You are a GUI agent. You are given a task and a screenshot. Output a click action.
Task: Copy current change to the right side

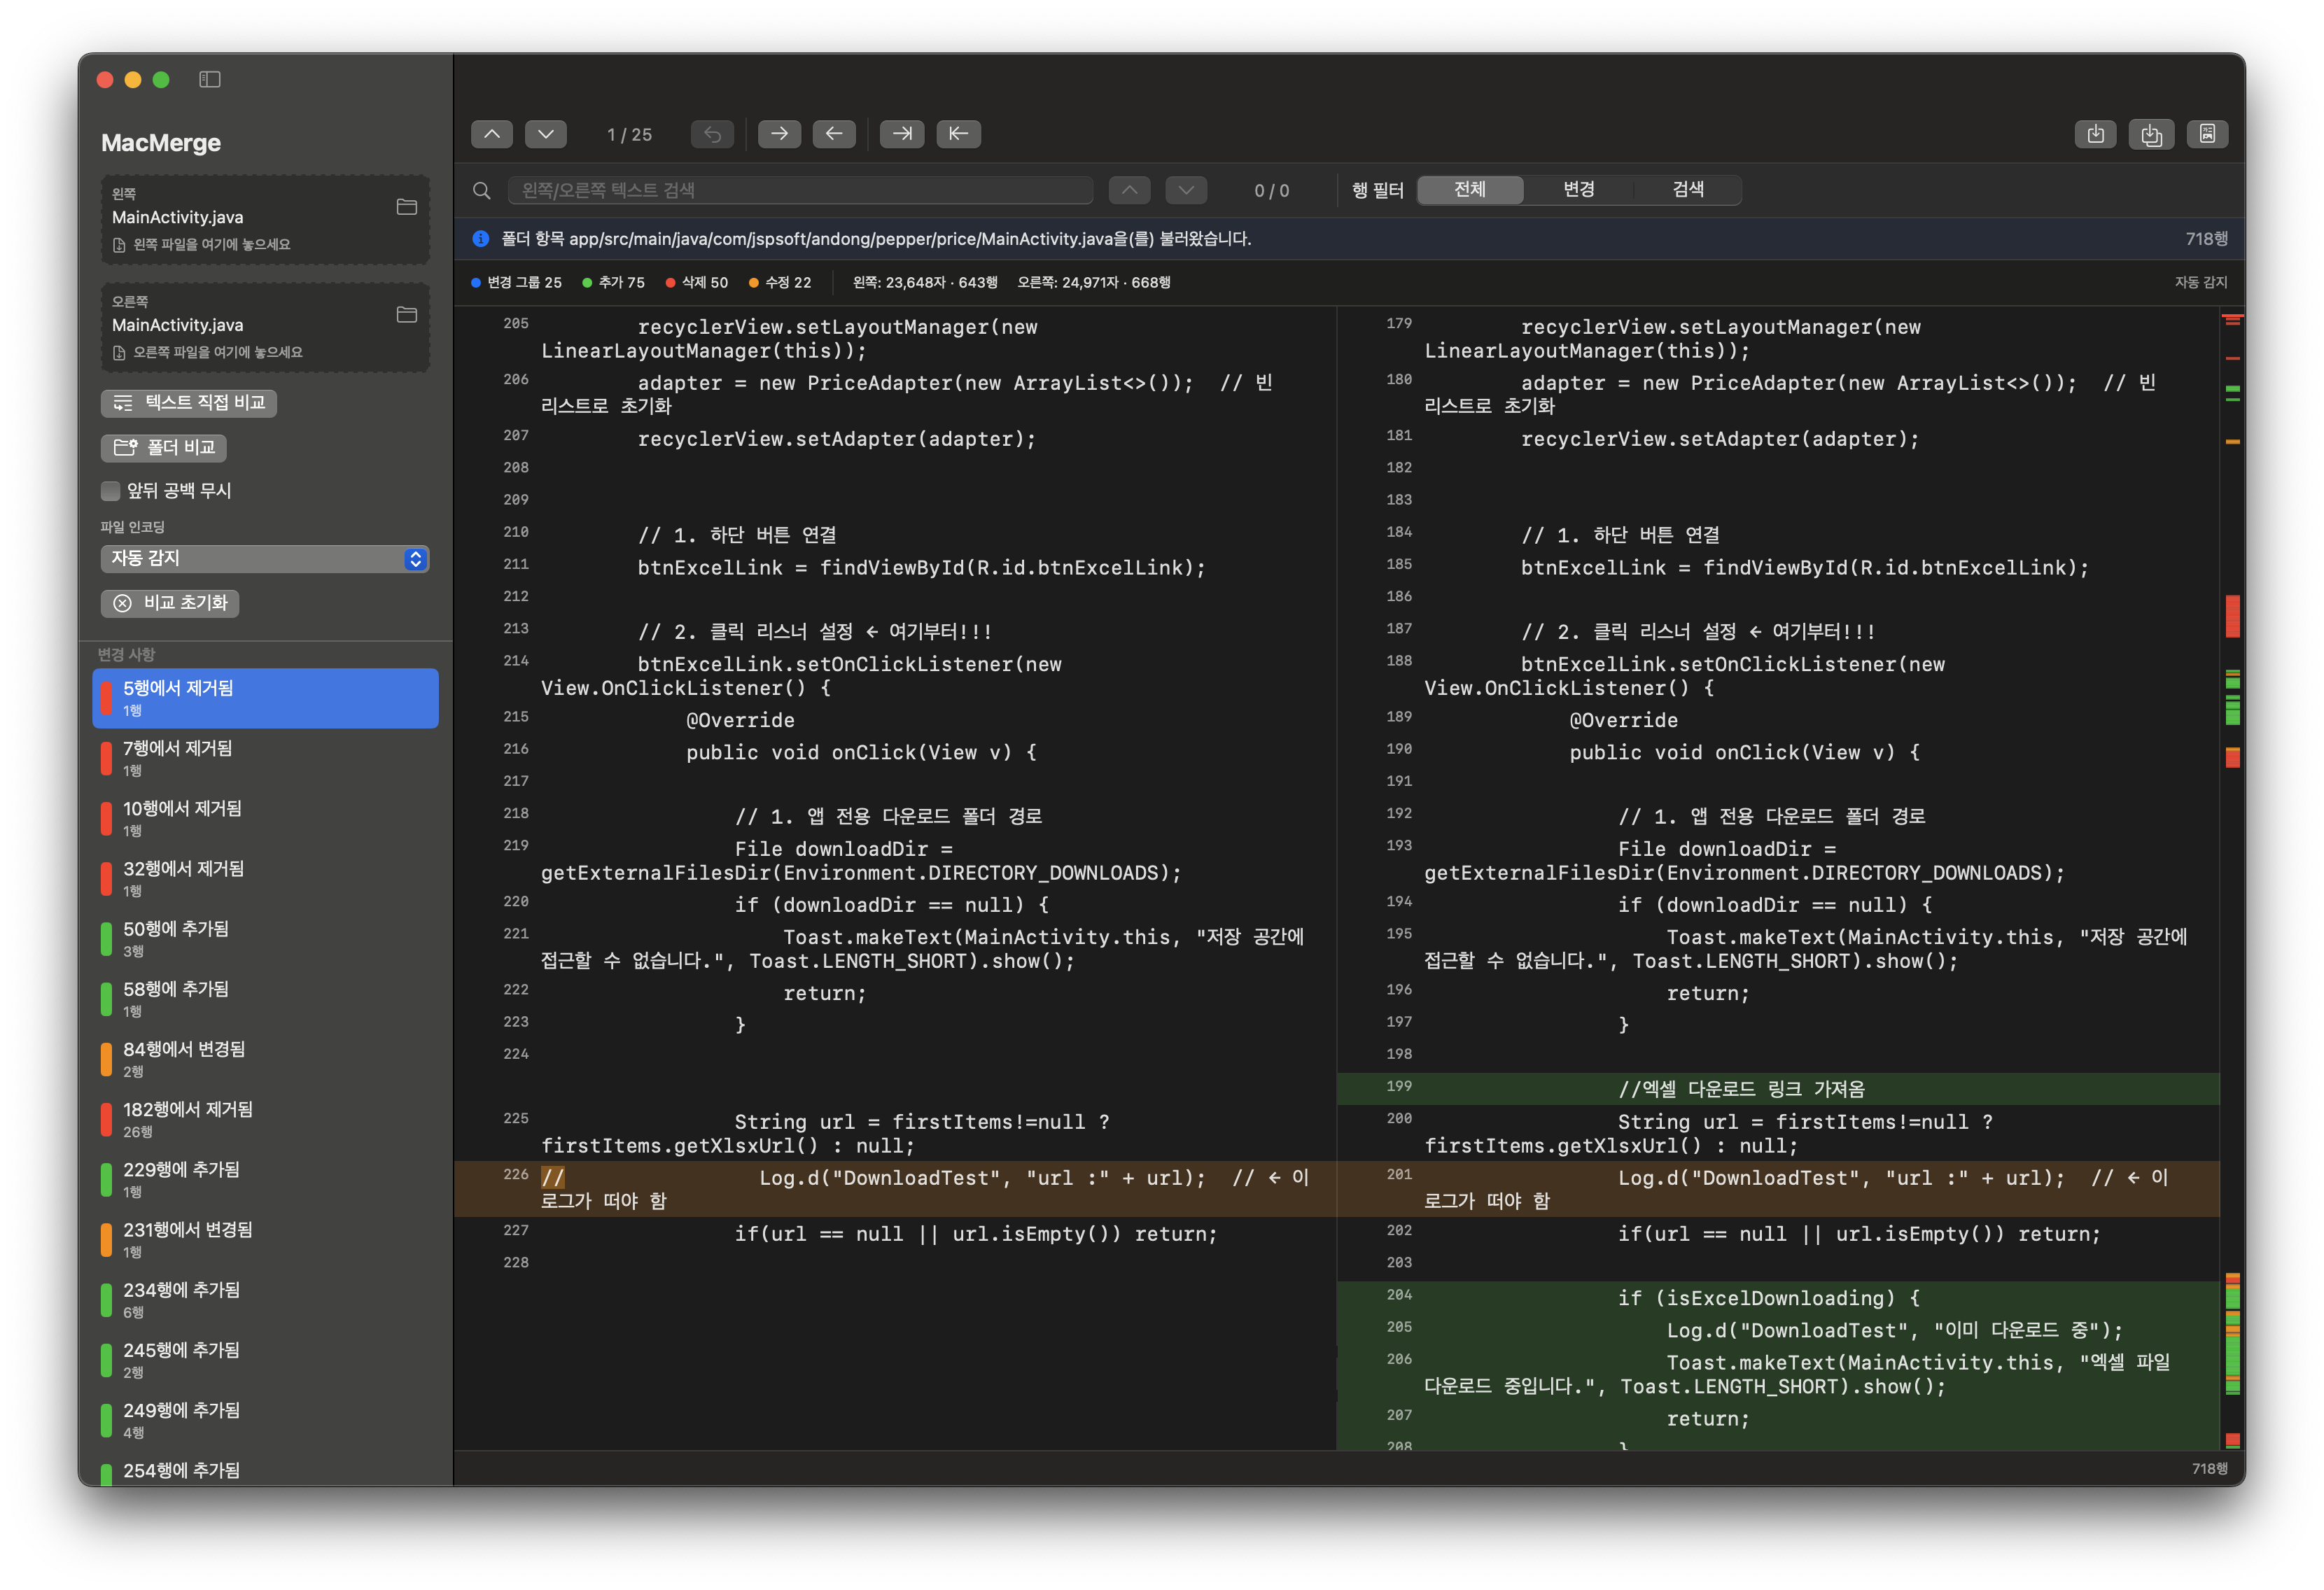779,134
